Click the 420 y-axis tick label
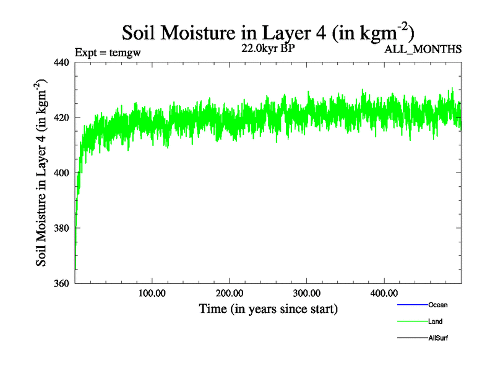495x371 pixels. 62,117
